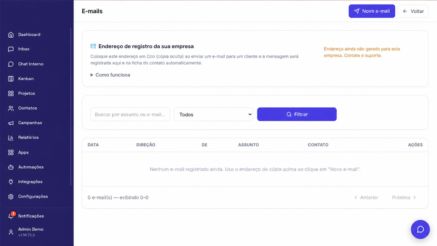
Task: Click the CONTATO column header
Action: (318, 145)
